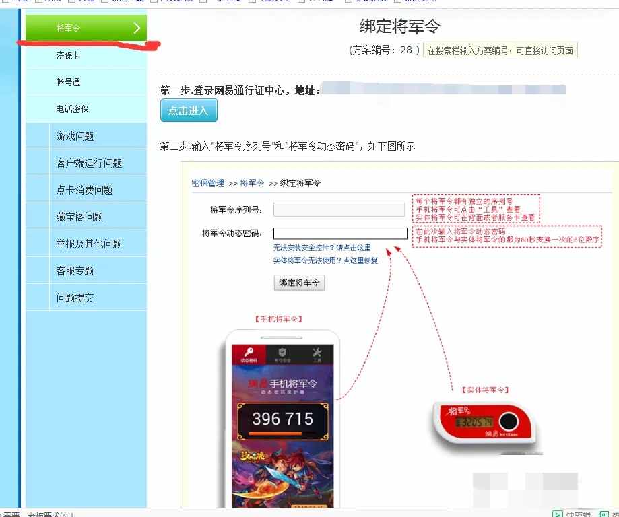Select 帐号通 in the sidebar

pyautogui.click(x=86, y=82)
